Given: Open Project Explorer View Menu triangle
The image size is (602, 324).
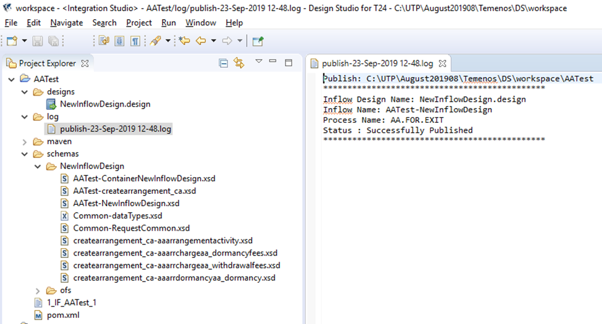Looking at the screenshot, I should (x=258, y=61).
